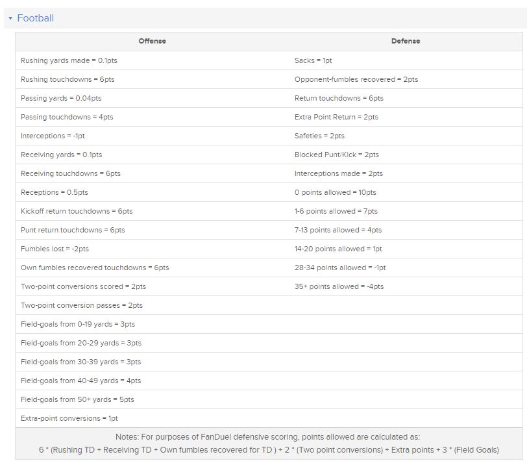This screenshot has height=463, width=527.
Task: Click 0 points allowed = 10pts entry
Action: click(x=335, y=192)
